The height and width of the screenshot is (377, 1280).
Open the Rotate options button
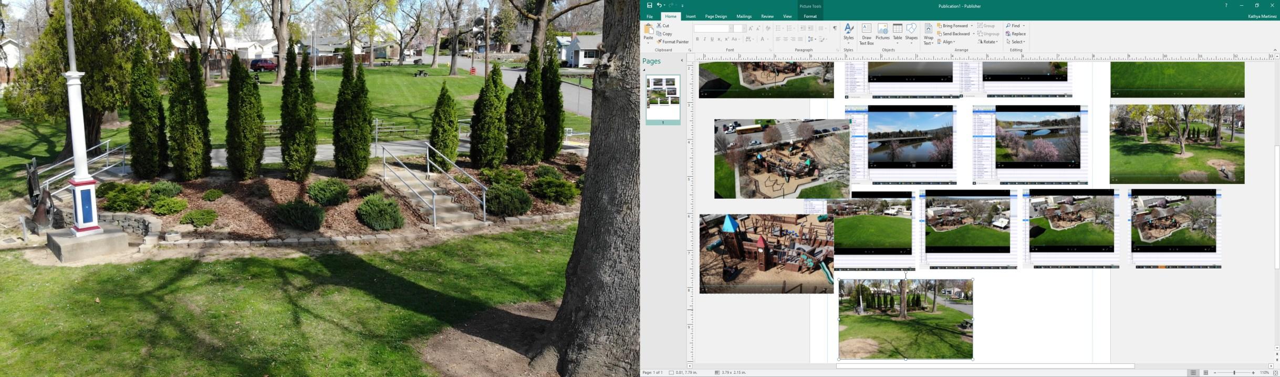[x=988, y=42]
